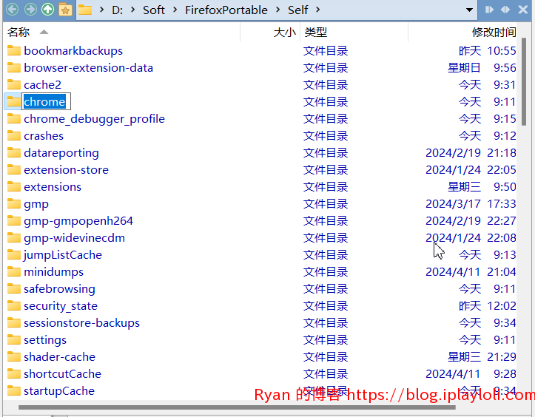Select the startupCache folder icon

(x=14, y=390)
